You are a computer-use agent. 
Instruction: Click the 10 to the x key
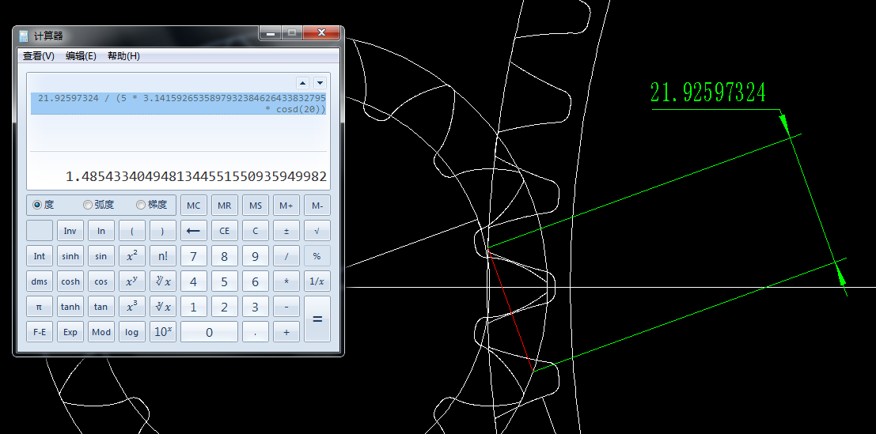click(x=162, y=332)
